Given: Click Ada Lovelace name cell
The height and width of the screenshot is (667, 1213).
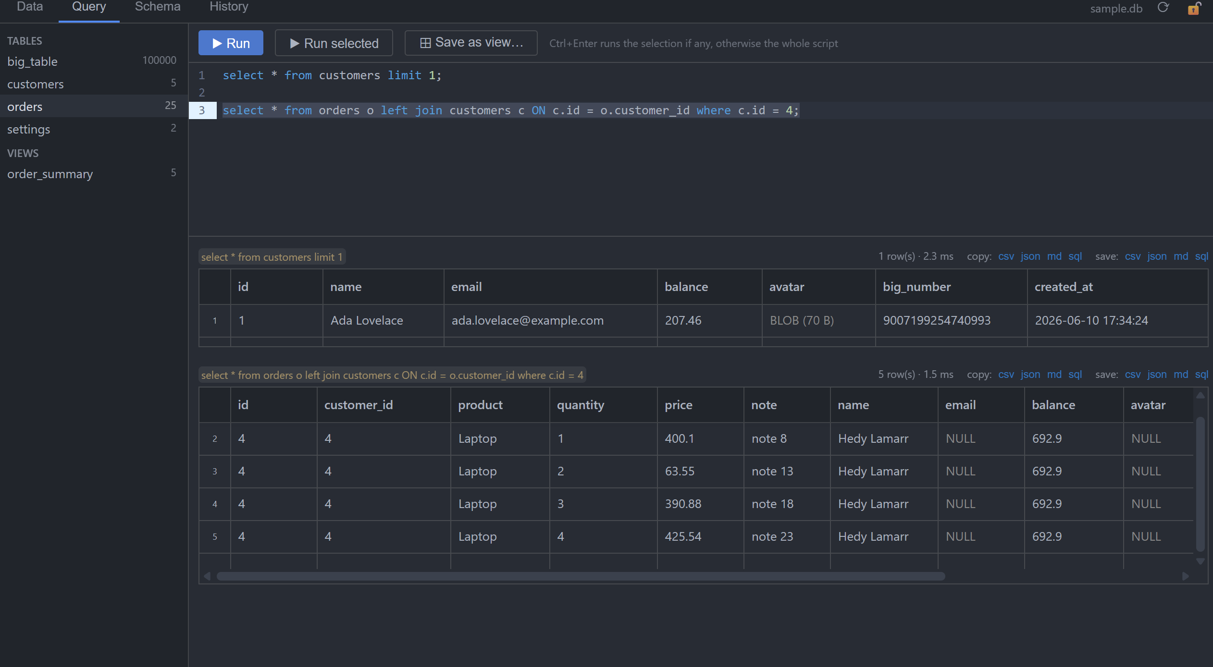Looking at the screenshot, I should click(383, 320).
